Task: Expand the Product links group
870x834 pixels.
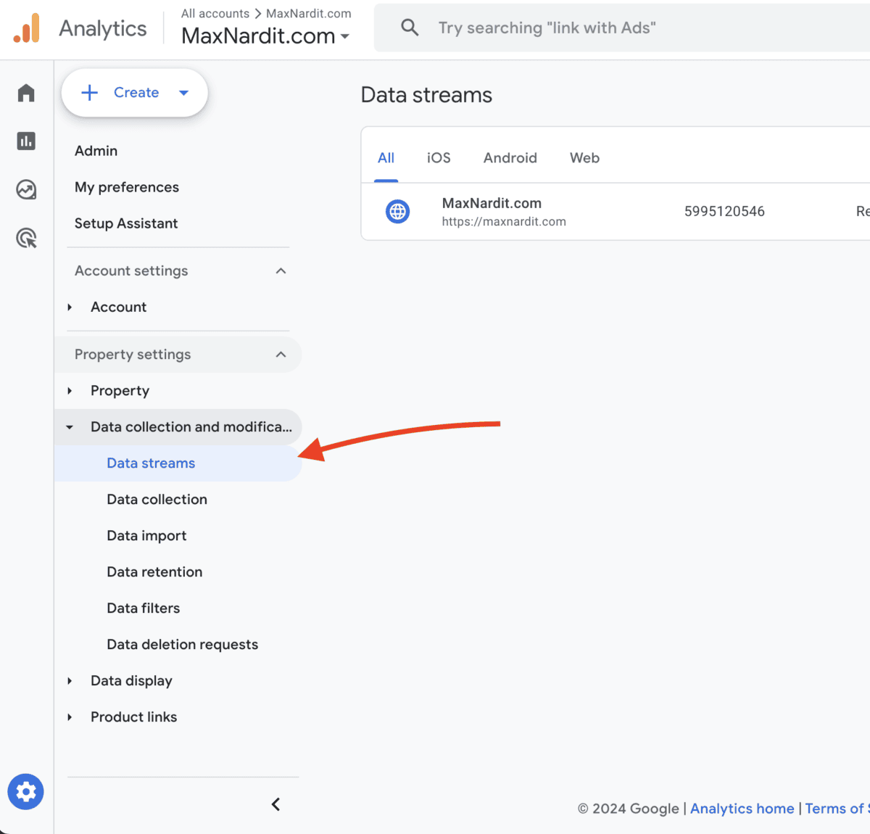Action: point(70,717)
